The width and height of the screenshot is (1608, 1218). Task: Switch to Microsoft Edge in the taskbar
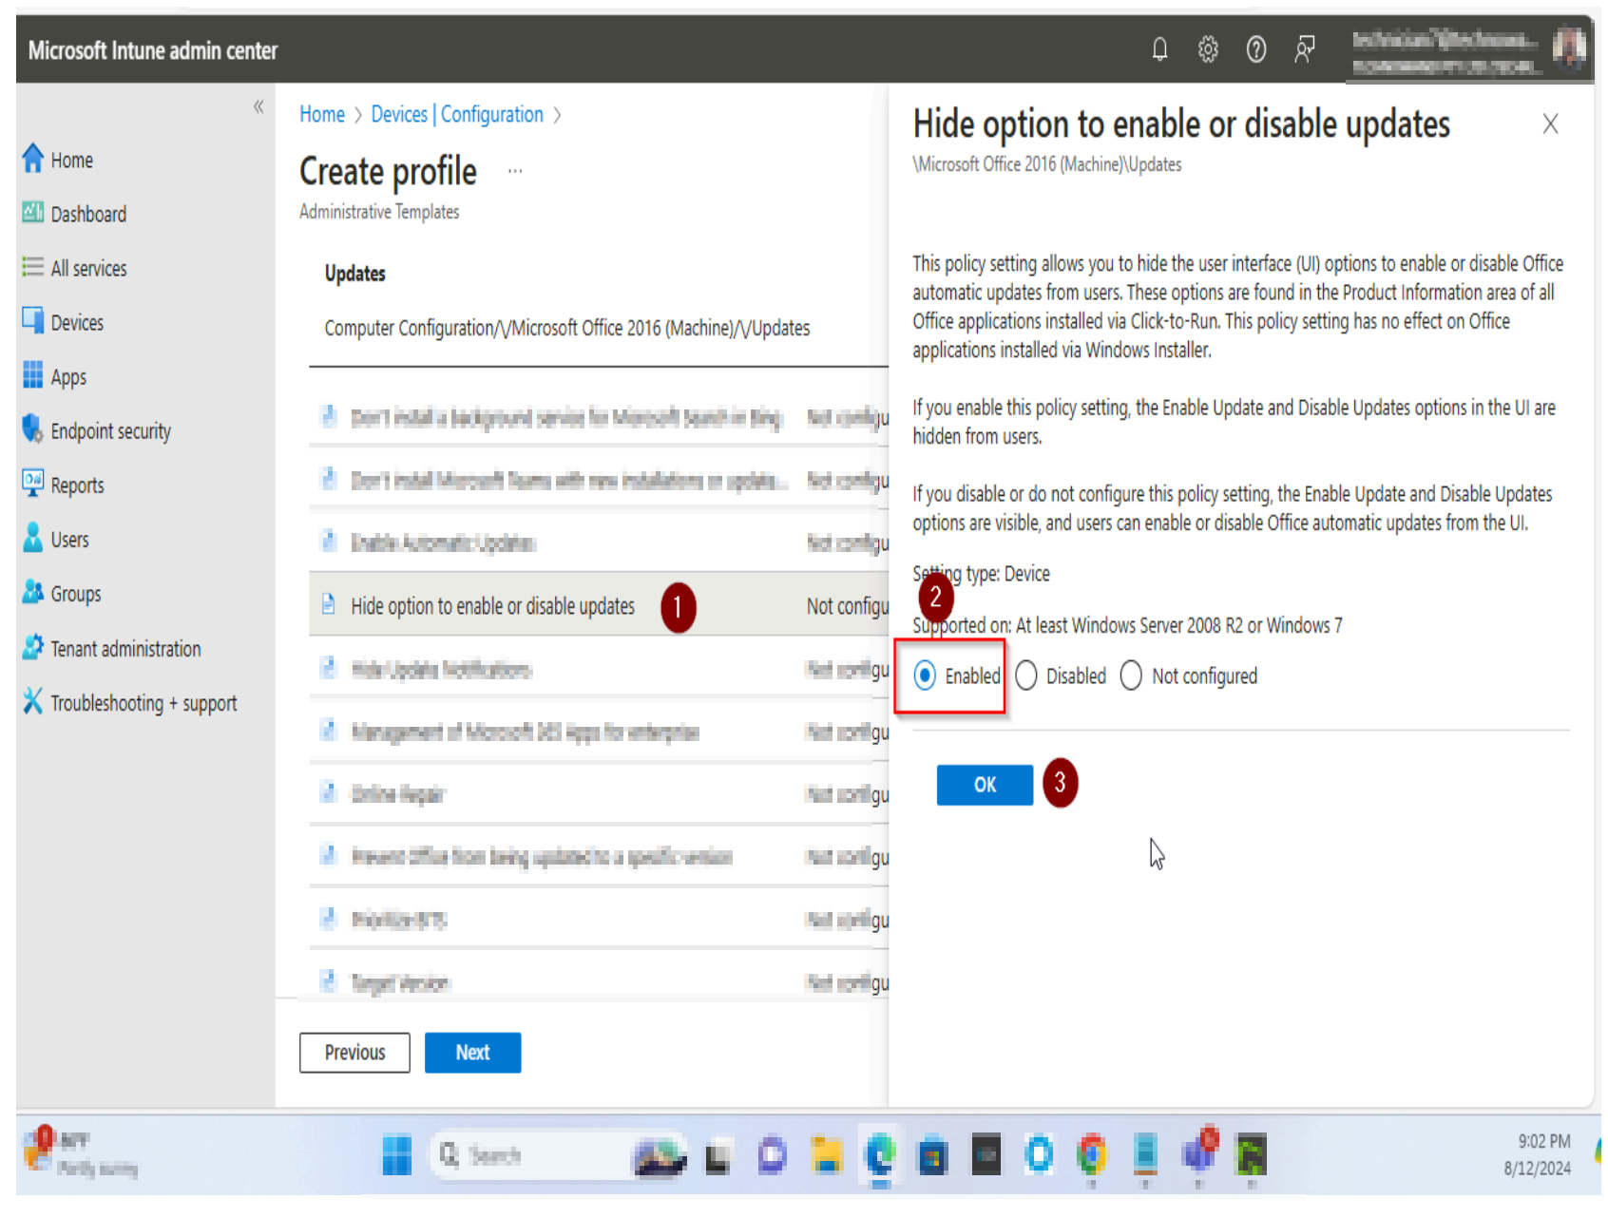(880, 1155)
